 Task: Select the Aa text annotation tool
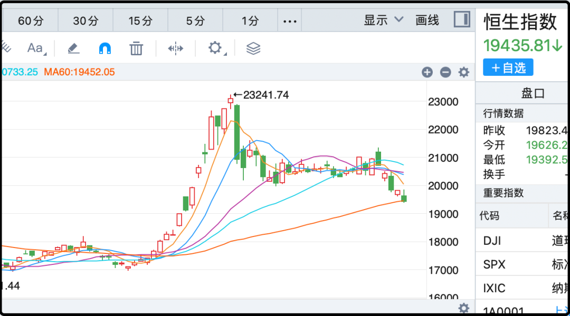(36, 48)
